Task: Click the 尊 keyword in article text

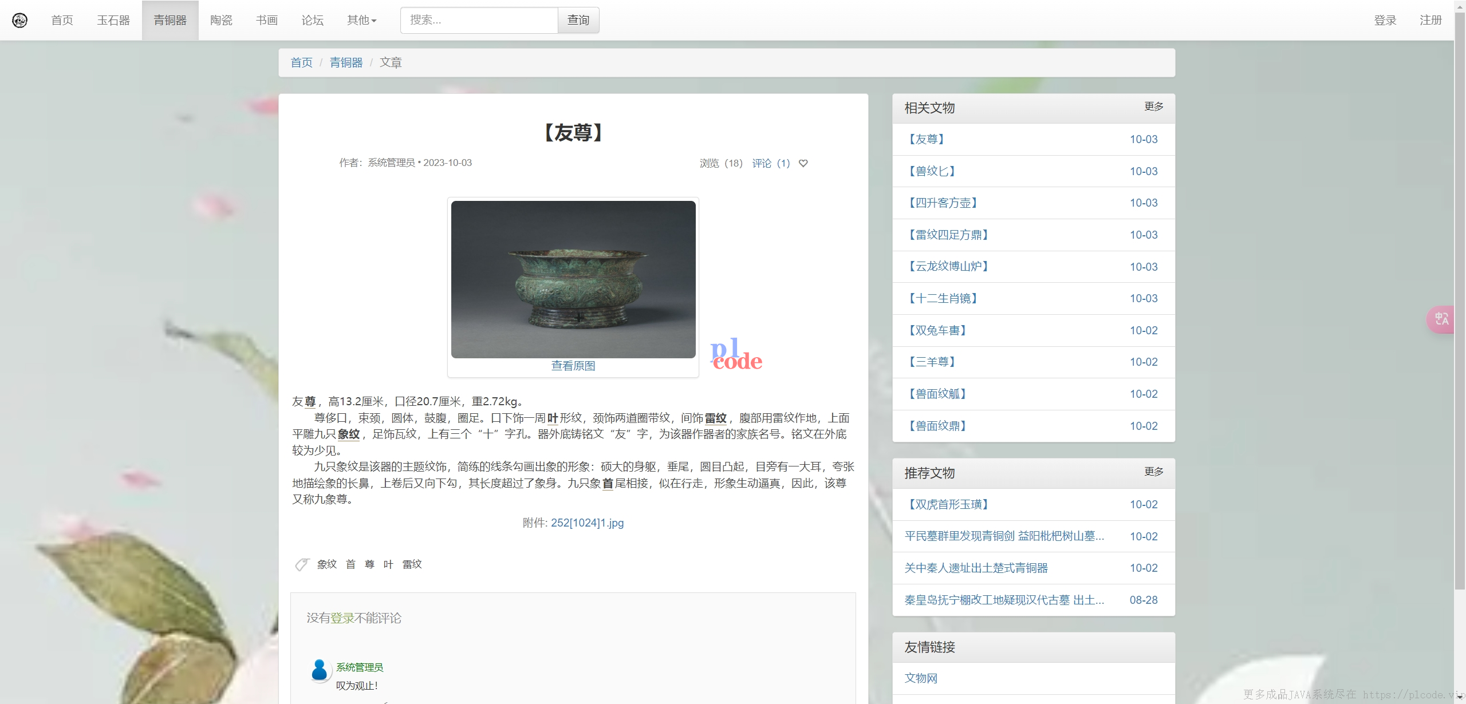Action: (x=310, y=401)
